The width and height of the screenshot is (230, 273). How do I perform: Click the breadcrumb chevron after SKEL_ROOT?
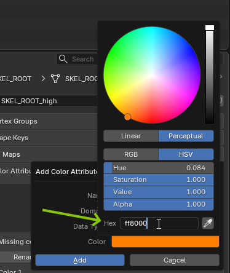click(43, 79)
